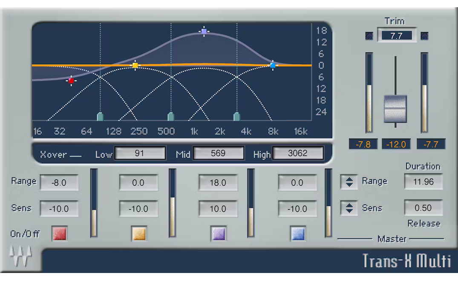Click the master Range up/down arrows
Viewport: 458px width, 293px height.
349,182
